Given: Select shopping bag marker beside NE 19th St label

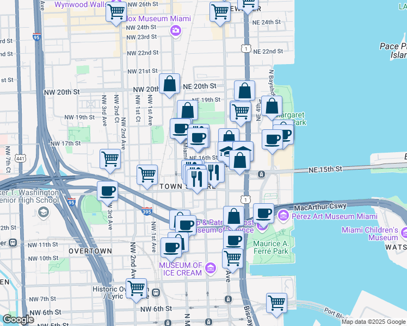Looking at the screenshot, I should click(x=187, y=110).
